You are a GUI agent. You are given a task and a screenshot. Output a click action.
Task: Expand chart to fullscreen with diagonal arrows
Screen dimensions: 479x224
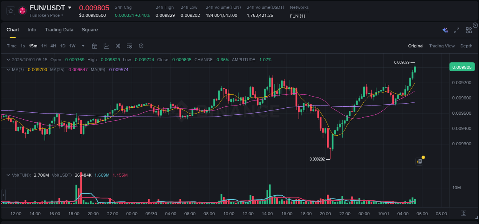[x=456, y=30]
